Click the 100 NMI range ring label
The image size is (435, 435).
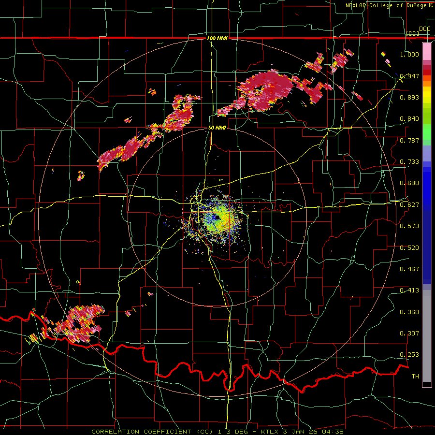217,38
